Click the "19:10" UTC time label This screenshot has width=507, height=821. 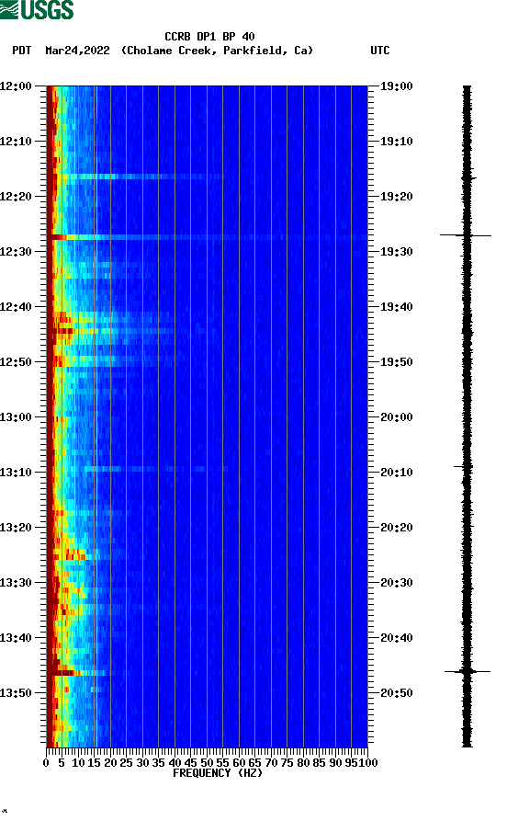[x=396, y=142]
